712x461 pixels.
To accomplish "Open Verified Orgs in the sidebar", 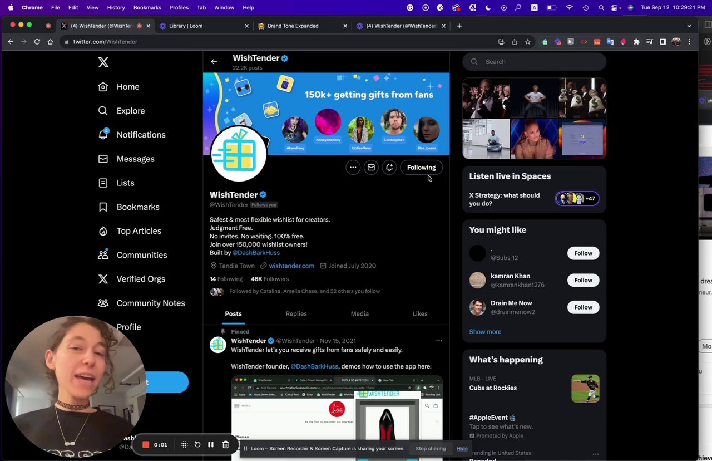I will 132,279.
